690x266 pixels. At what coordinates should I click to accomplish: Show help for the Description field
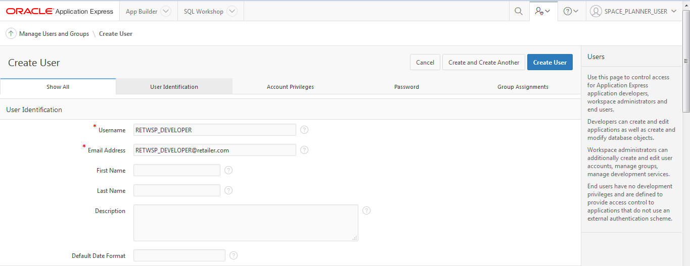pyautogui.click(x=366, y=210)
